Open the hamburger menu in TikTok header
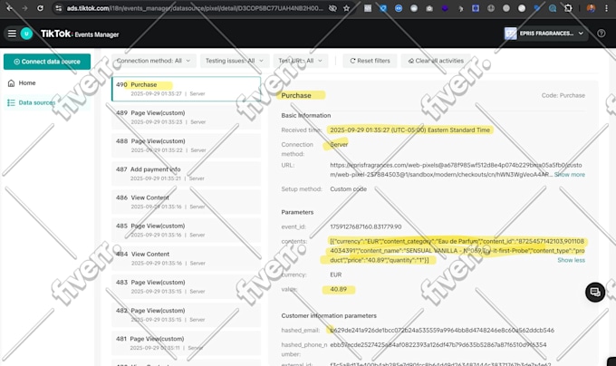 [12, 34]
